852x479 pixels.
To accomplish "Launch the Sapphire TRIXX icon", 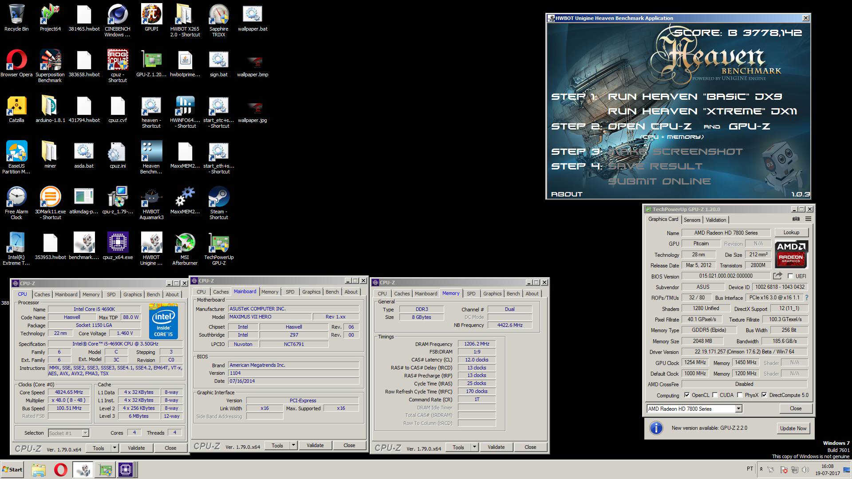I will click(x=219, y=20).
